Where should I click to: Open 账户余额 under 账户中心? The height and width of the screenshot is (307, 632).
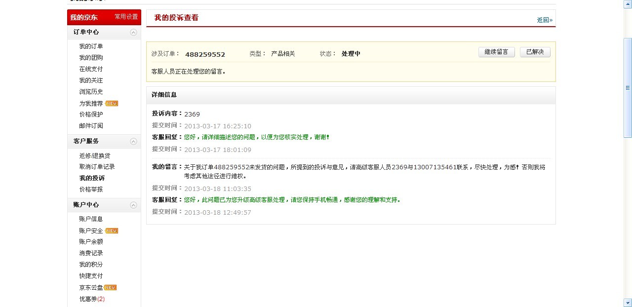[90, 241]
